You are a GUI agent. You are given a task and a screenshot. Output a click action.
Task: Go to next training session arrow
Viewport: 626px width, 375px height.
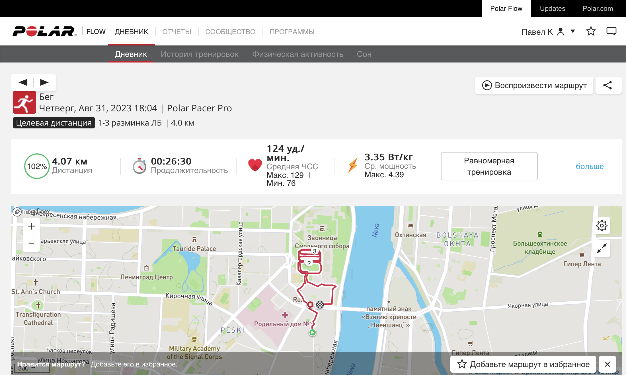[44, 82]
